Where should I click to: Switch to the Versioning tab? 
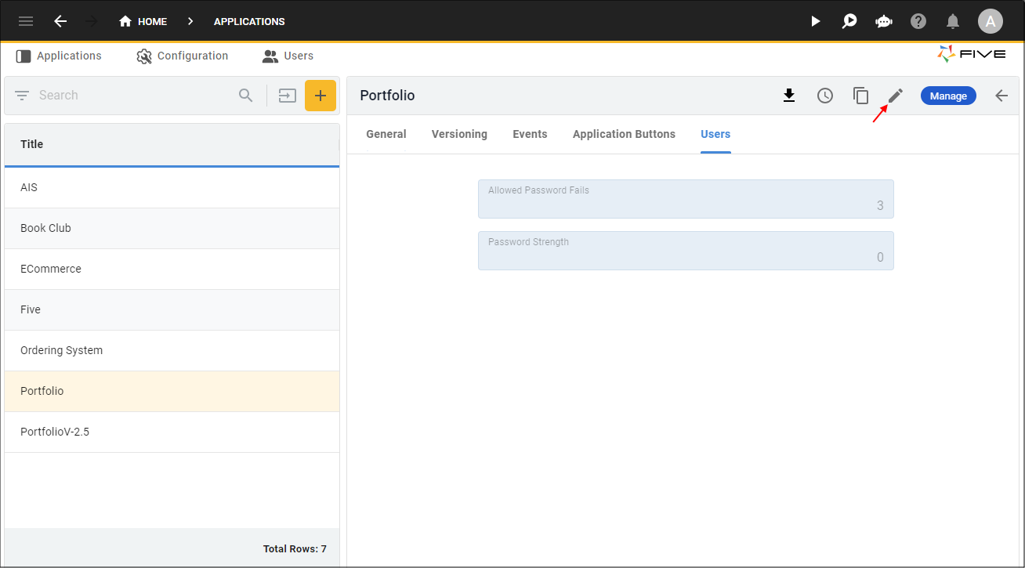[x=459, y=134]
